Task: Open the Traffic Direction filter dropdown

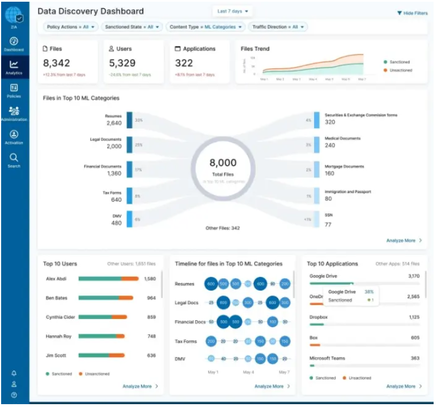Action: [278, 27]
